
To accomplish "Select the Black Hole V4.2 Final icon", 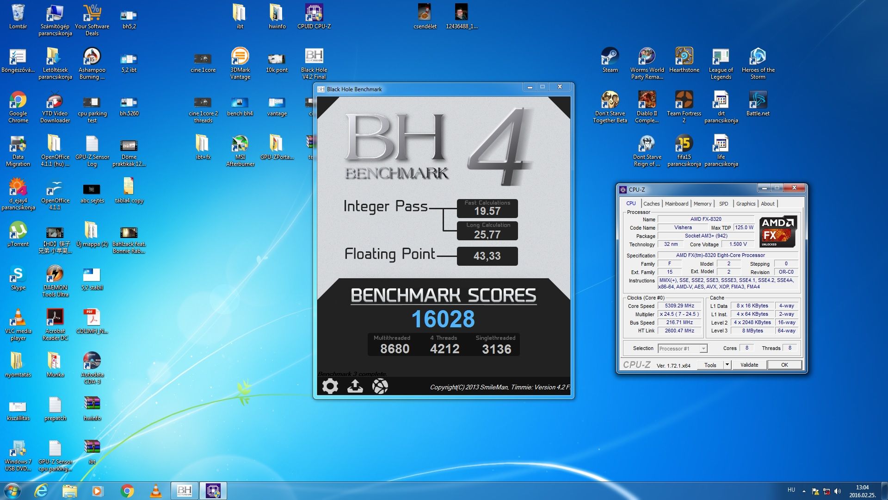I will [314, 63].
